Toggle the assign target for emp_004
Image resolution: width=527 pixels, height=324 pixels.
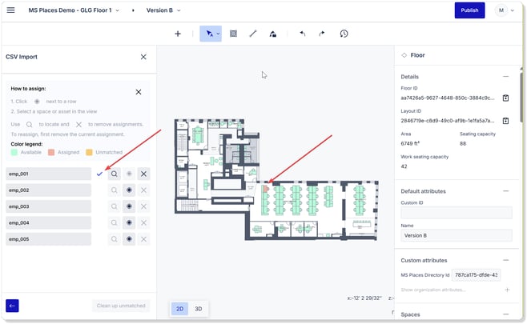pyautogui.click(x=129, y=223)
